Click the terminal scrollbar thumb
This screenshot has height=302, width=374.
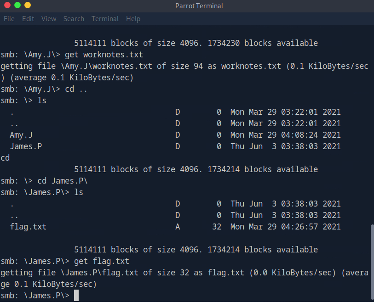[371, 262]
